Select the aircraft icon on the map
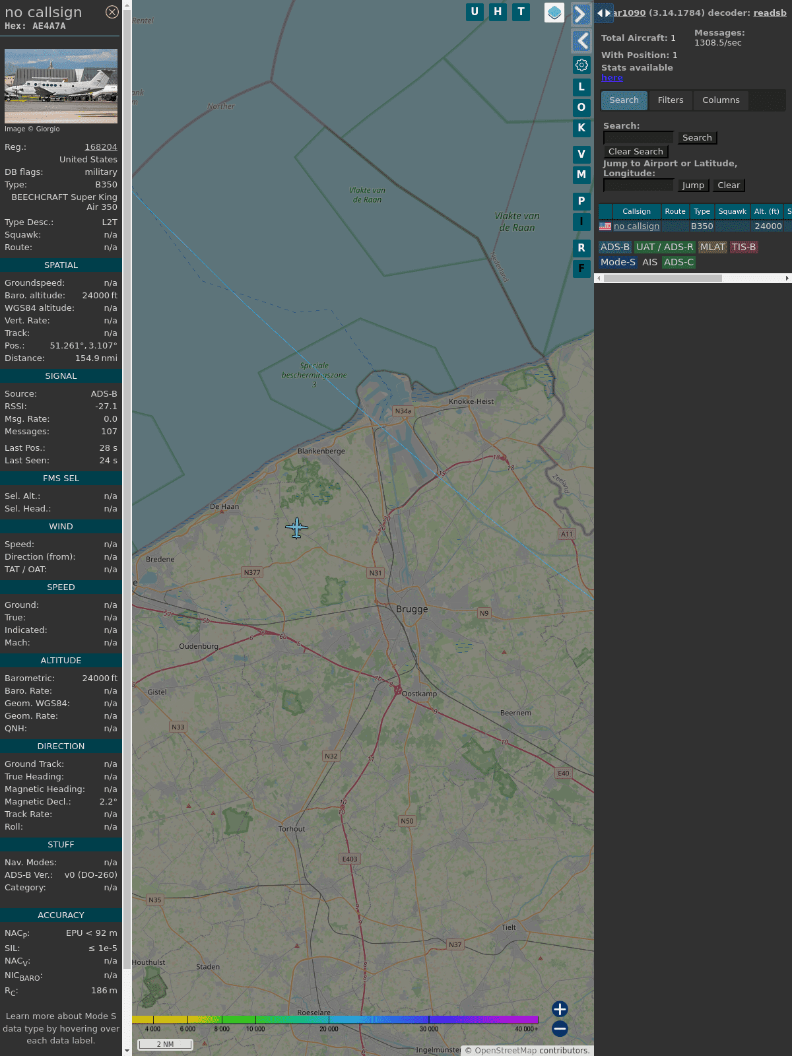 296,528
